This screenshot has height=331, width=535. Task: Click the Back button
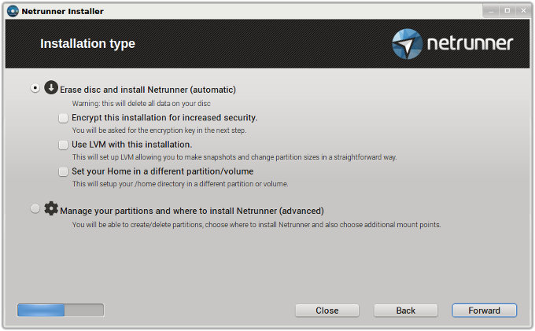tap(406, 311)
